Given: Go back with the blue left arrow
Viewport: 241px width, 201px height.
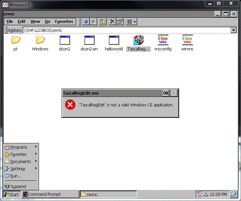Looking at the screenshot, I should tap(86, 22).
